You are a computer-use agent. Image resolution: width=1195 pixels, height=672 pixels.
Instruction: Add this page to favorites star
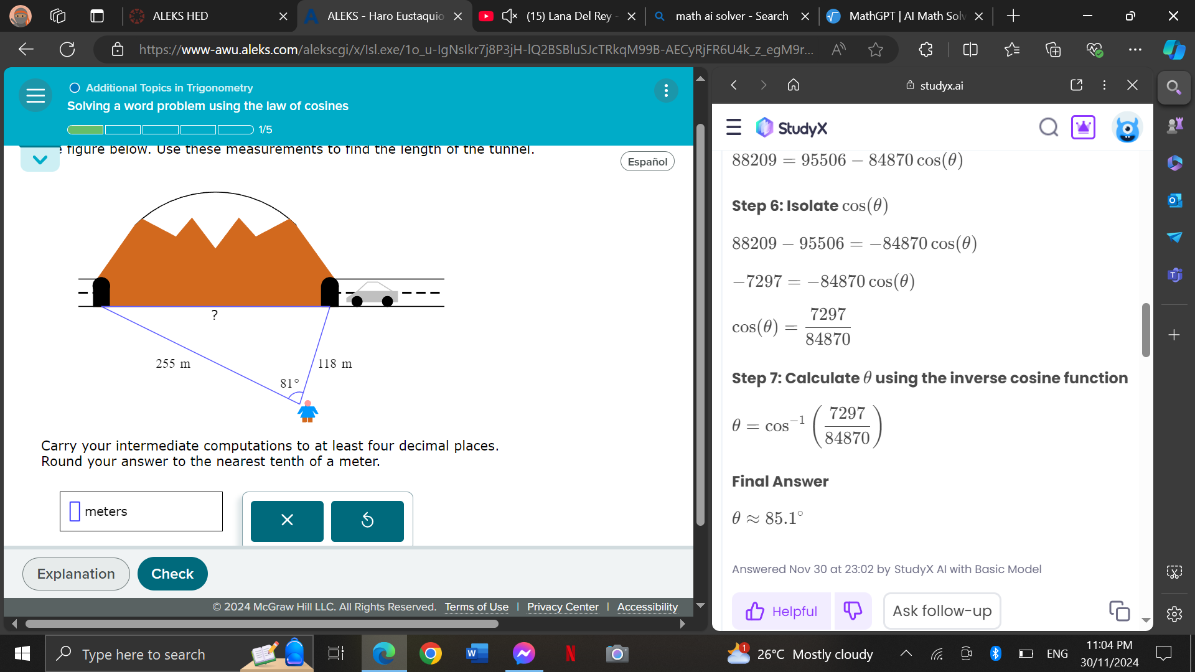876,50
